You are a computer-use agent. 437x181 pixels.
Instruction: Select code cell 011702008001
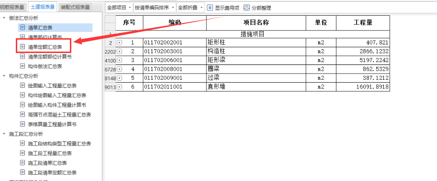coord(175,69)
